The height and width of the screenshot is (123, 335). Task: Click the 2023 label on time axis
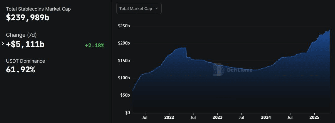pos(218,117)
